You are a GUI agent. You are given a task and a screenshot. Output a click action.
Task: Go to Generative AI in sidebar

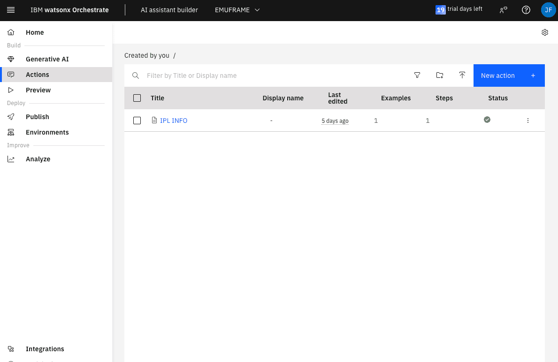tap(47, 59)
